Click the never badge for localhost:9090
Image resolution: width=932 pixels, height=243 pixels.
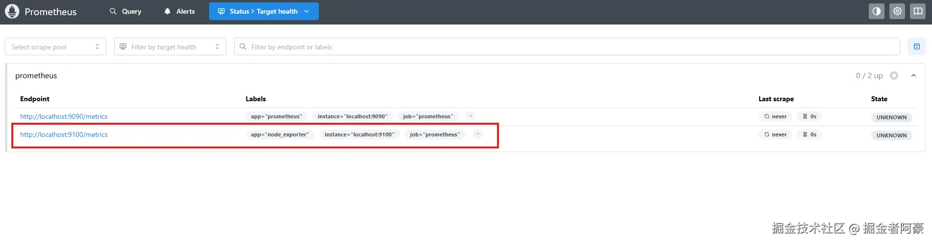tap(775, 116)
